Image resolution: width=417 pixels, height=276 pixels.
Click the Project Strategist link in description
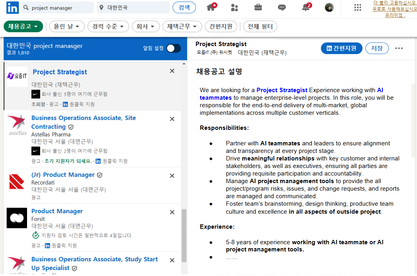(282, 90)
